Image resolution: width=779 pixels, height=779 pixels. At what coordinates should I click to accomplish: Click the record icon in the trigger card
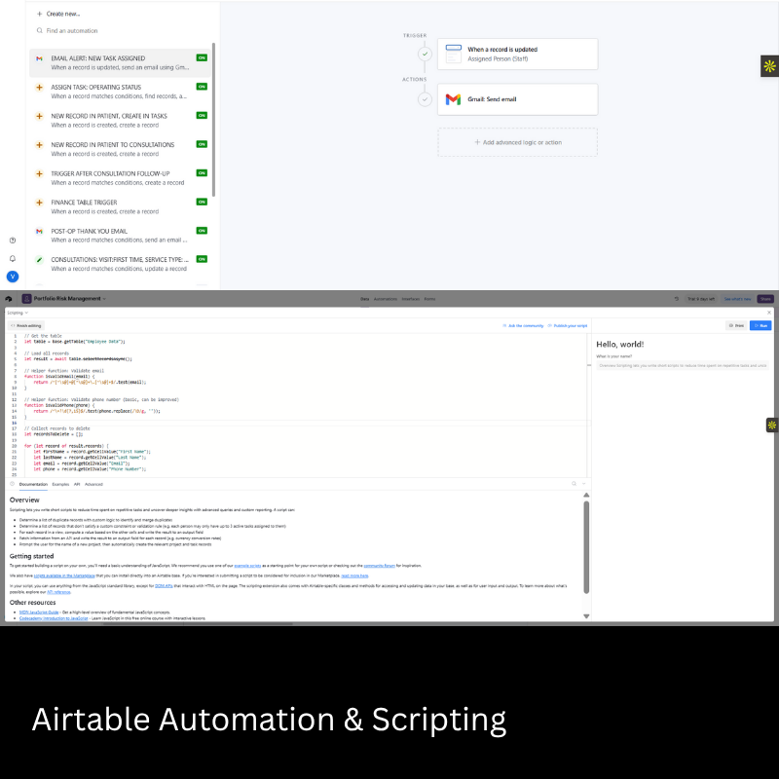point(454,54)
